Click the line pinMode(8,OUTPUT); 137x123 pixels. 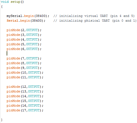tap(24, 63)
